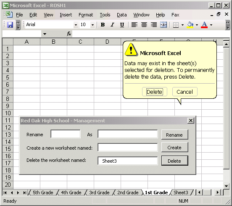
Task: Expand Standard toolbar options chevron
Action: [x=18, y=25]
